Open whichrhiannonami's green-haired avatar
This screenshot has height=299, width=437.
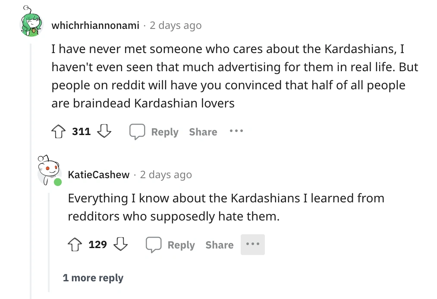31,25
